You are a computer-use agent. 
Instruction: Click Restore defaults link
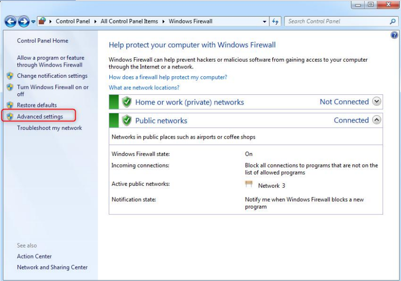pyautogui.click(x=37, y=105)
